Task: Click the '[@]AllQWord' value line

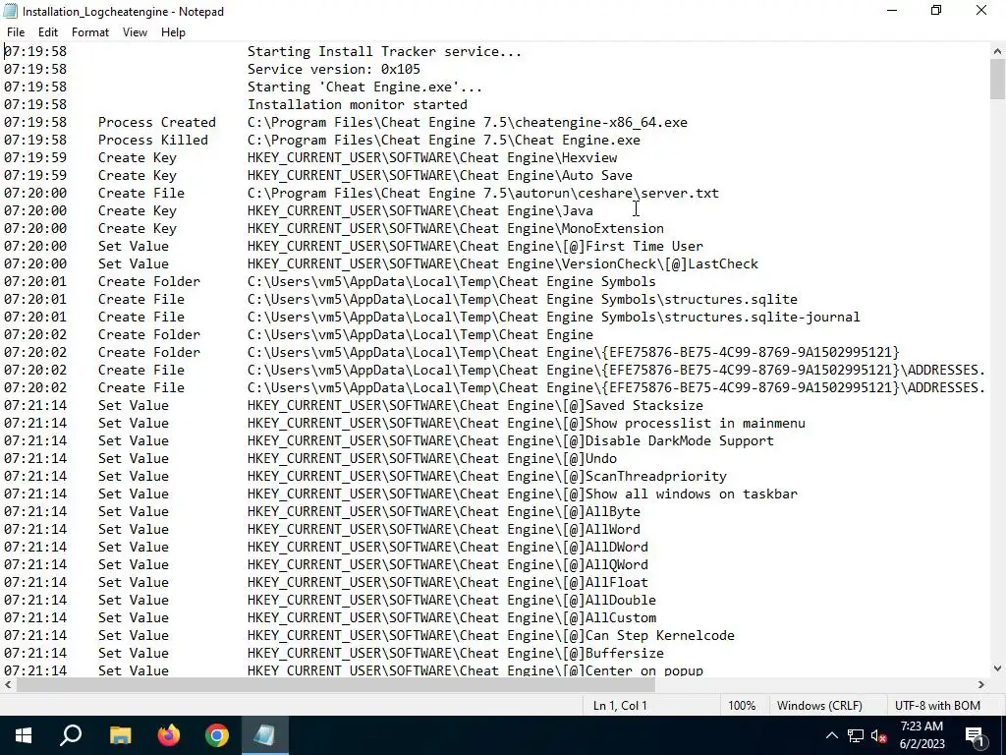Action: tap(448, 565)
